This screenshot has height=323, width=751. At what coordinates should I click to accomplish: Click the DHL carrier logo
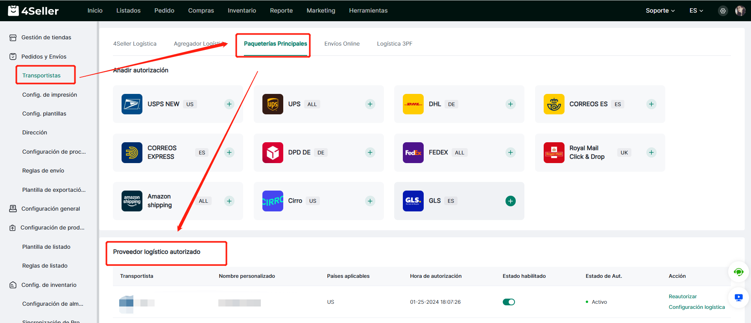point(413,104)
